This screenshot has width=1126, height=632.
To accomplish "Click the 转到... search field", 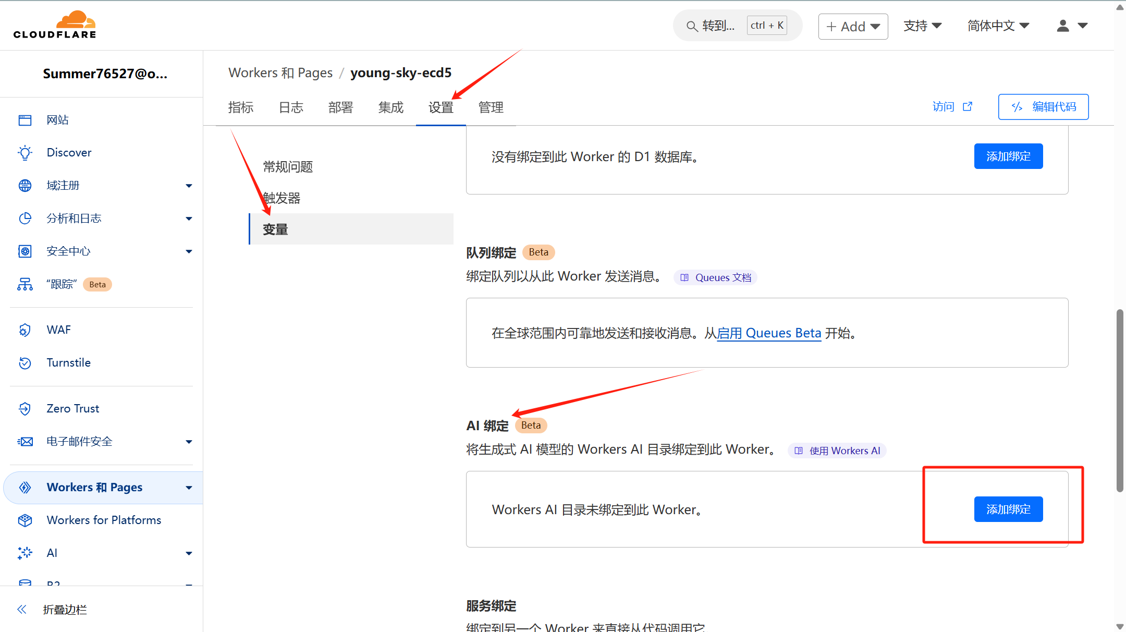I will click(x=718, y=26).
